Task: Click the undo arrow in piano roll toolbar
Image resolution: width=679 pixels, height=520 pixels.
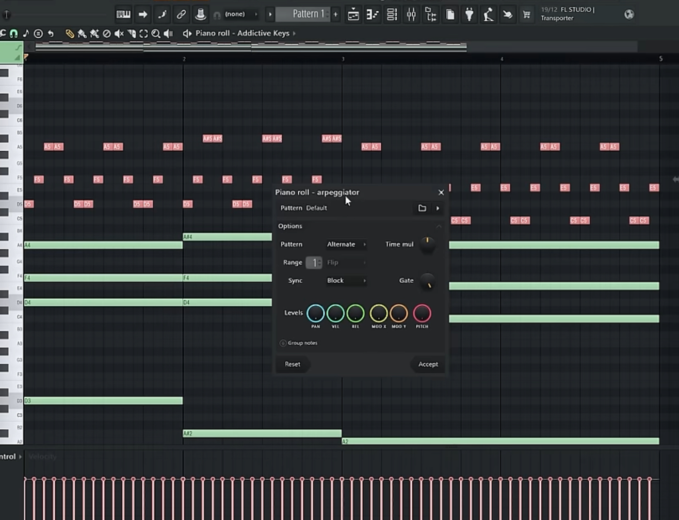Action: click(x=51, y=34)
